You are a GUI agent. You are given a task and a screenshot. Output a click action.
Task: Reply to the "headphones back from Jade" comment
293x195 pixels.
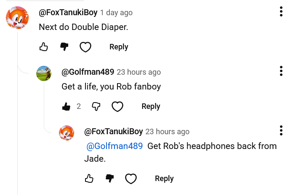pyautogui.click(x=164, y=179)
